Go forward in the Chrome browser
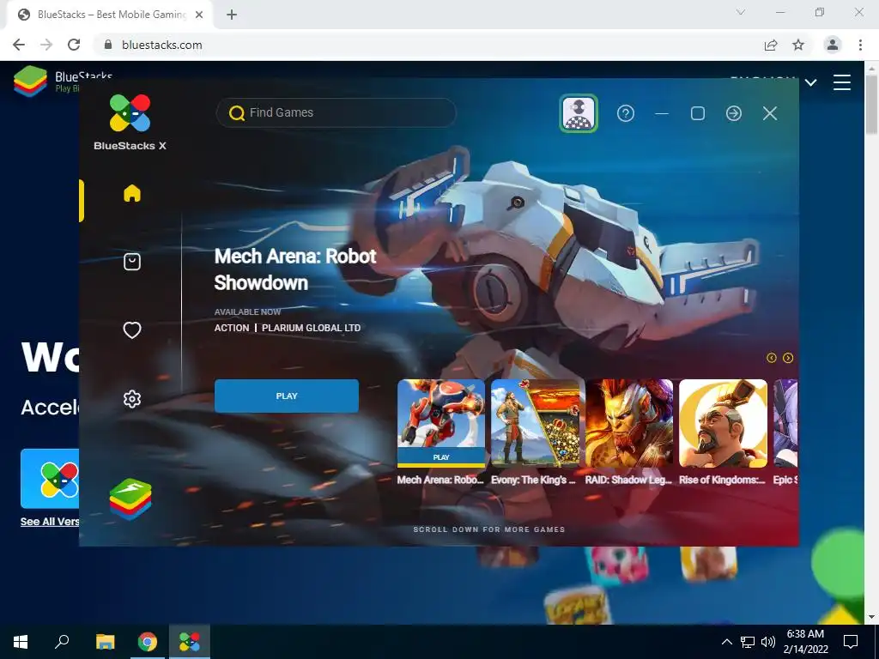Screen dimensions: 879x659 pyautogui.click(x=46, y=45)
